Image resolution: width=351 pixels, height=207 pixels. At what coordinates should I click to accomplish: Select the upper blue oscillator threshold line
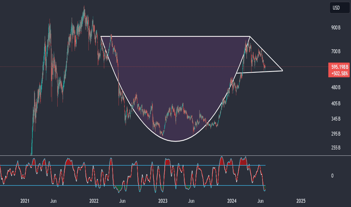133,165
